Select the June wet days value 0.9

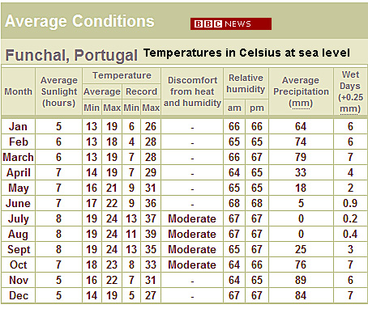click(350, 203)
